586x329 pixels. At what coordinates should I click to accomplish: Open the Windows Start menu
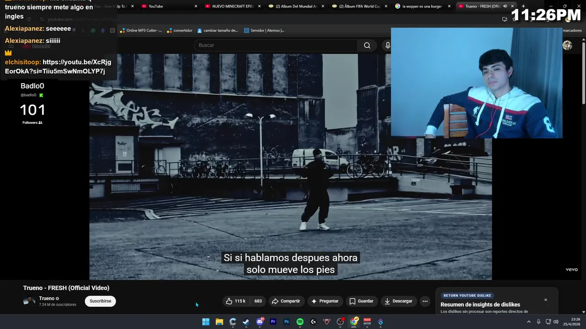click(206, 322)
